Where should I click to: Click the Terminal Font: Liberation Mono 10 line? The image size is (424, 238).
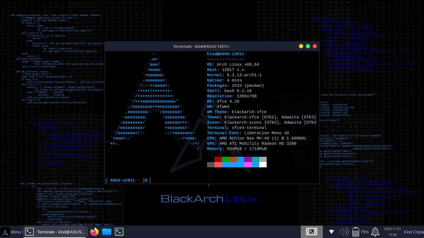tap(248, 133)
